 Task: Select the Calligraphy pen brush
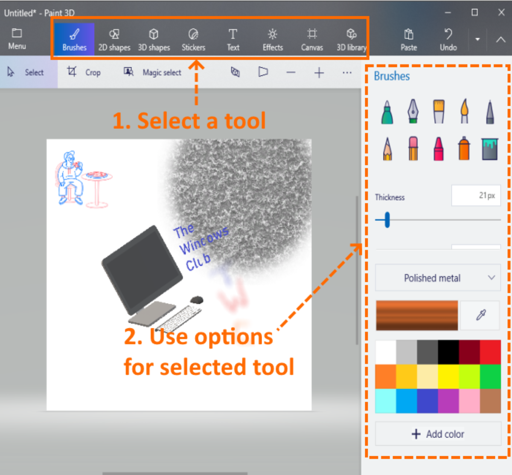[x=413, y=111]
